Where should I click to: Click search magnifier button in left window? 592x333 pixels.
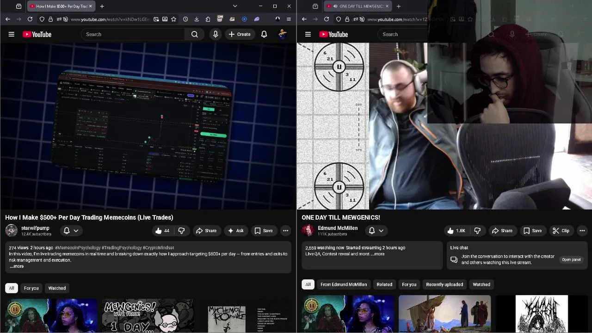(195, 34)
